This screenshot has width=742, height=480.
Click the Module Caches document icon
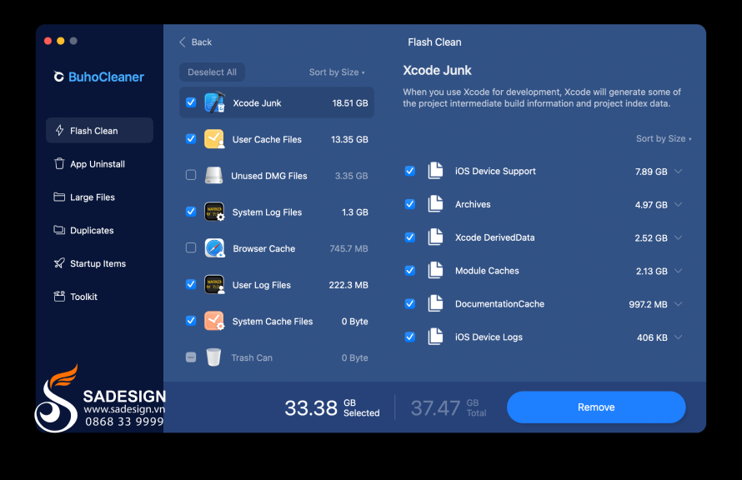point(435,270)
